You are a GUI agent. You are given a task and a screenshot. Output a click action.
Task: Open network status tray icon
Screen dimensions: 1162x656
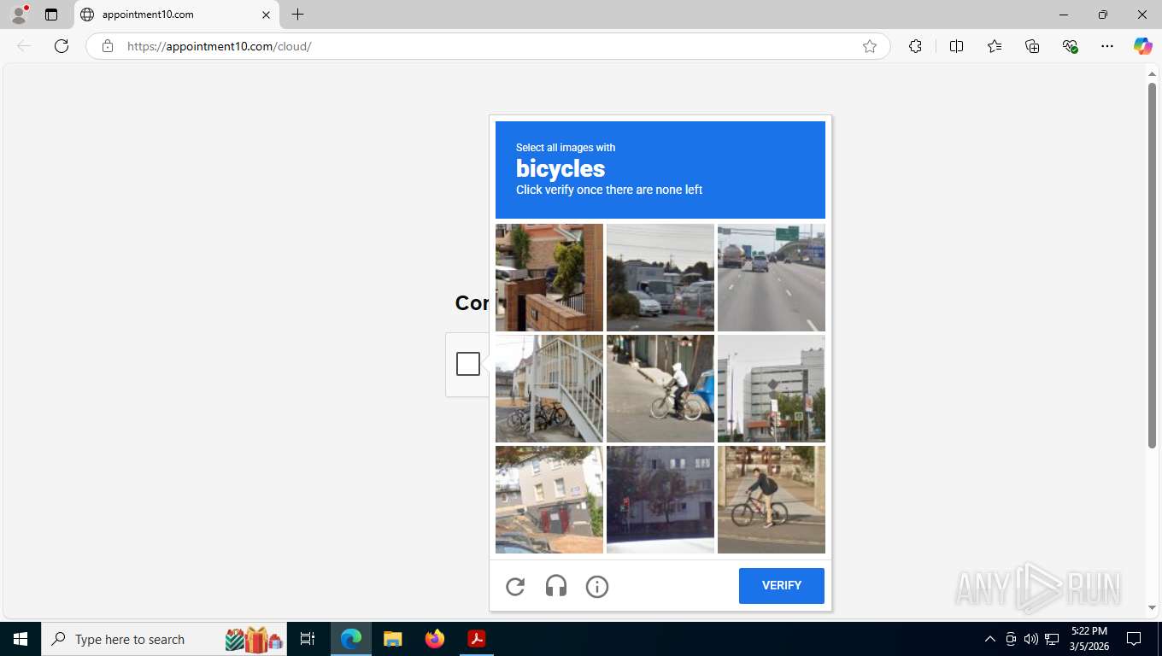click(x=1052, y=639)
